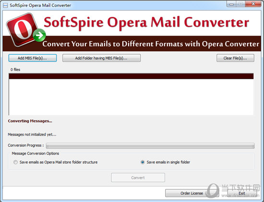Image resolution: width=264 pixels, height=202 pixels.
Task: Click the Conversion Progress bar
Action: [150, 146]
